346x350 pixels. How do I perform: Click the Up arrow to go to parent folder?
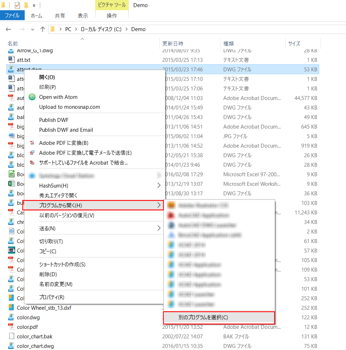coord(43,29)
